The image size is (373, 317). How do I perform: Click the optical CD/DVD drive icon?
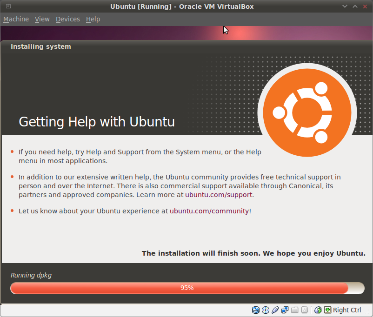(x=266, y=310)
